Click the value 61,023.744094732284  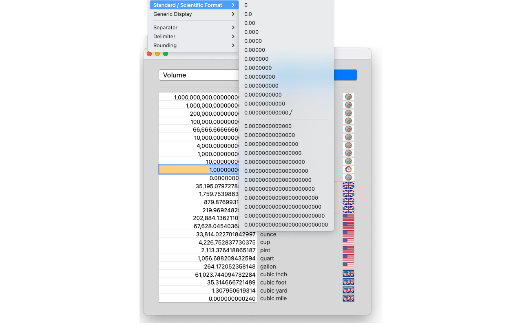pyautogui.click(x=226, y=274)
